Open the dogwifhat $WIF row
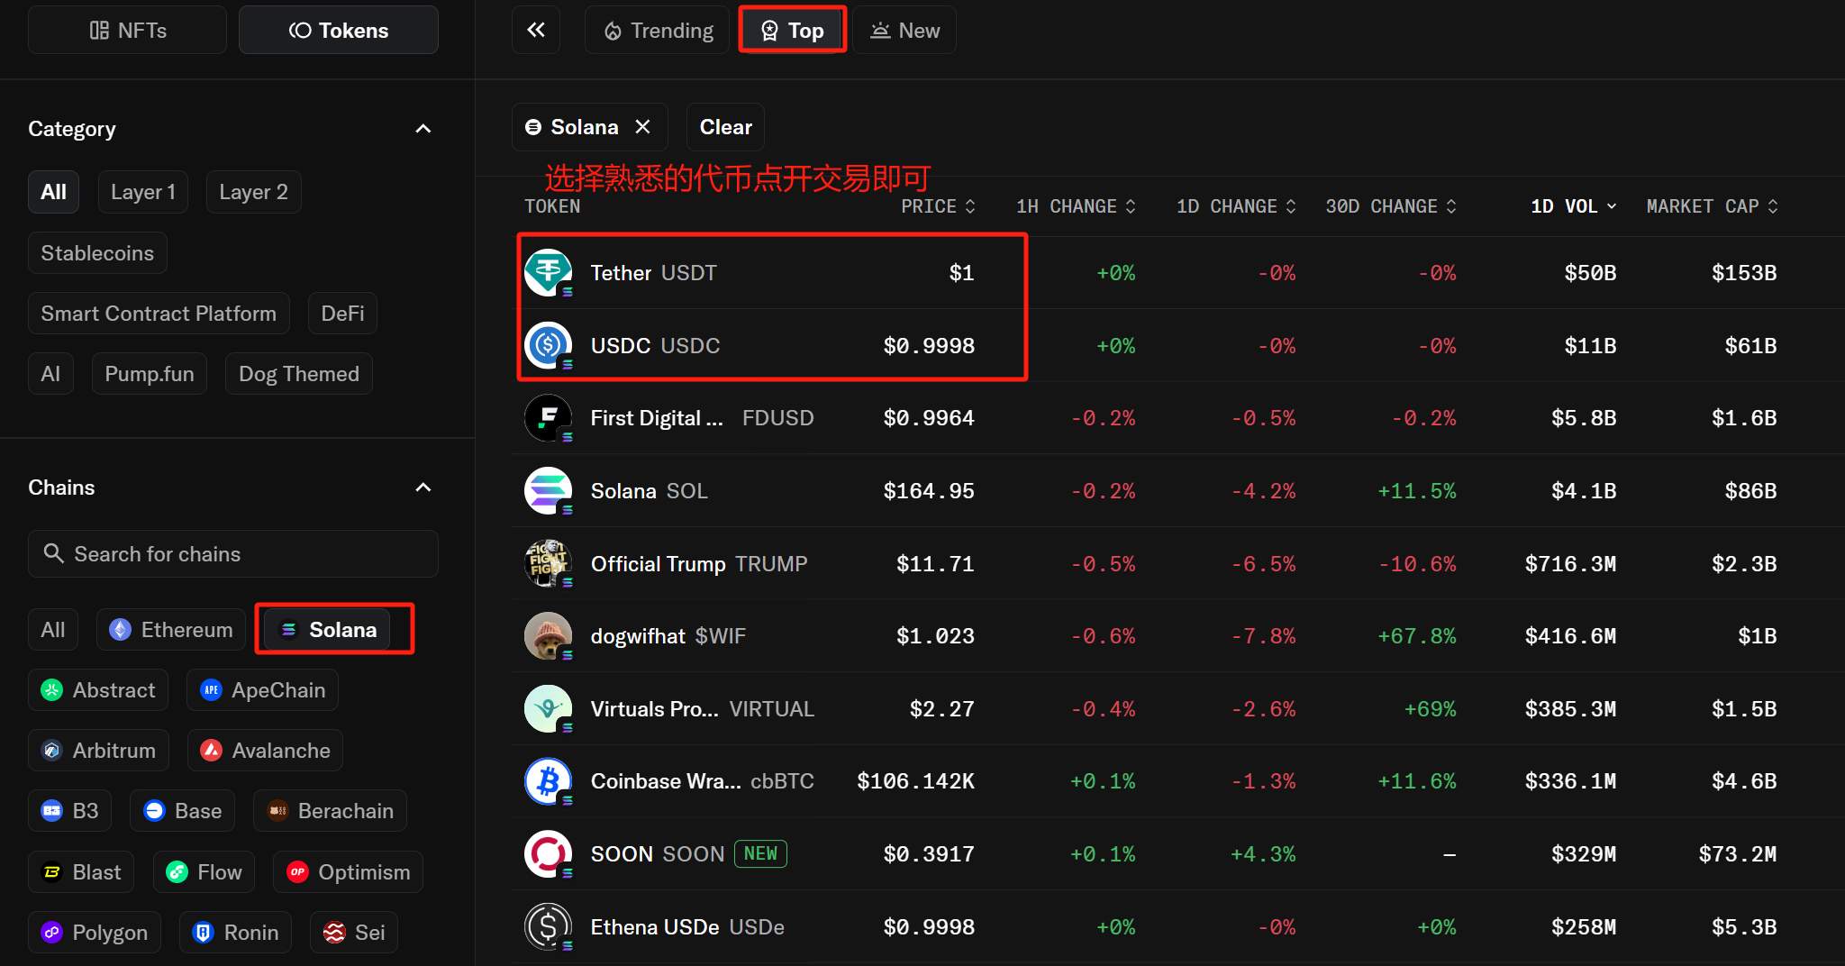The height and width of the screenshot is (966, 1845). [x=1178, y=636]
